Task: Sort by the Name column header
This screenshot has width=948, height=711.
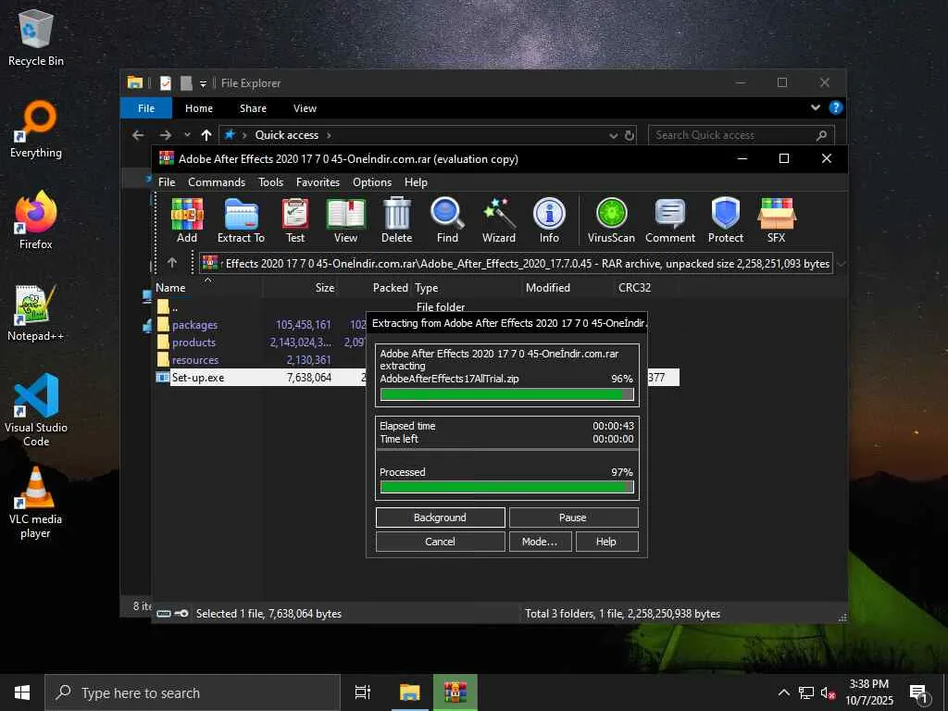Action: (208, 288)
